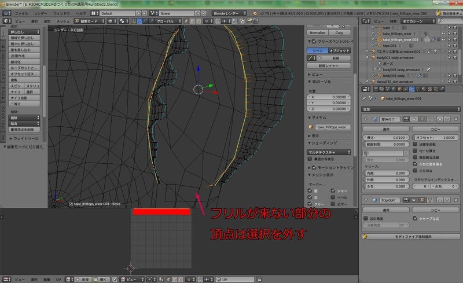The image size is (463, 283).
Task: Open the Blenderレンダー render engine dropdown
Action: pos(229,13)
